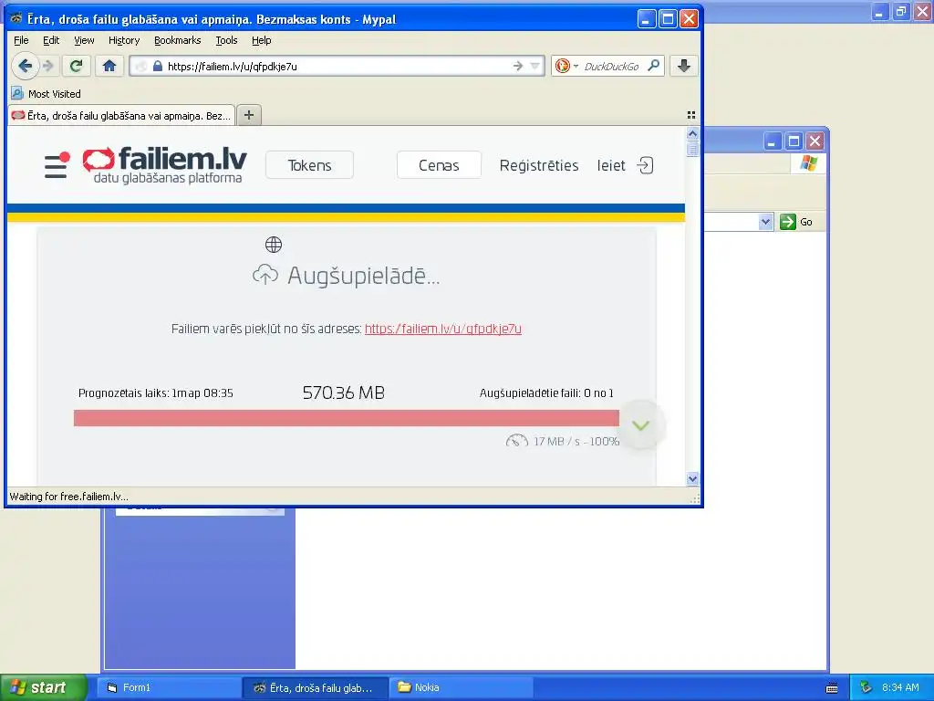The width and height of the screenshot is (934, 701).
Task: Go back using the browser back arrow
Action: (25, 66)
